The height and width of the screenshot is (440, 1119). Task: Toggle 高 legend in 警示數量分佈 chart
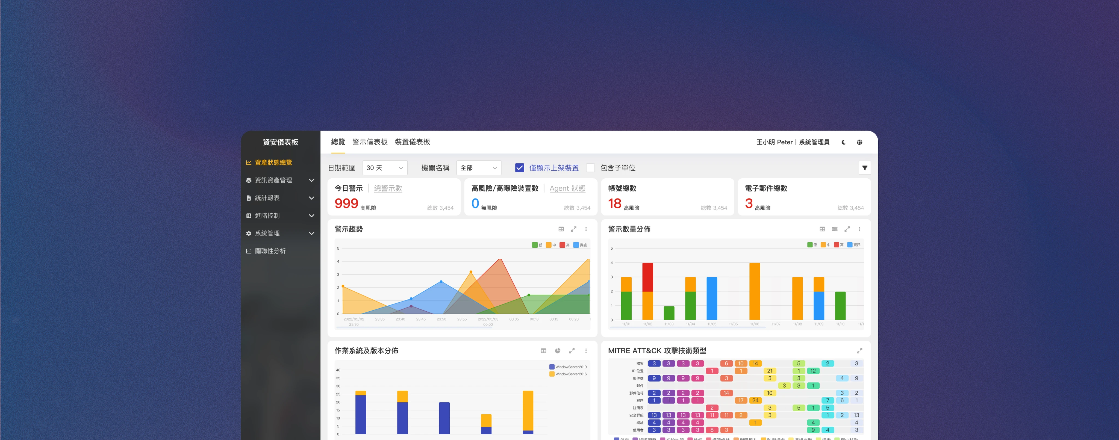[x=838, y=245]
